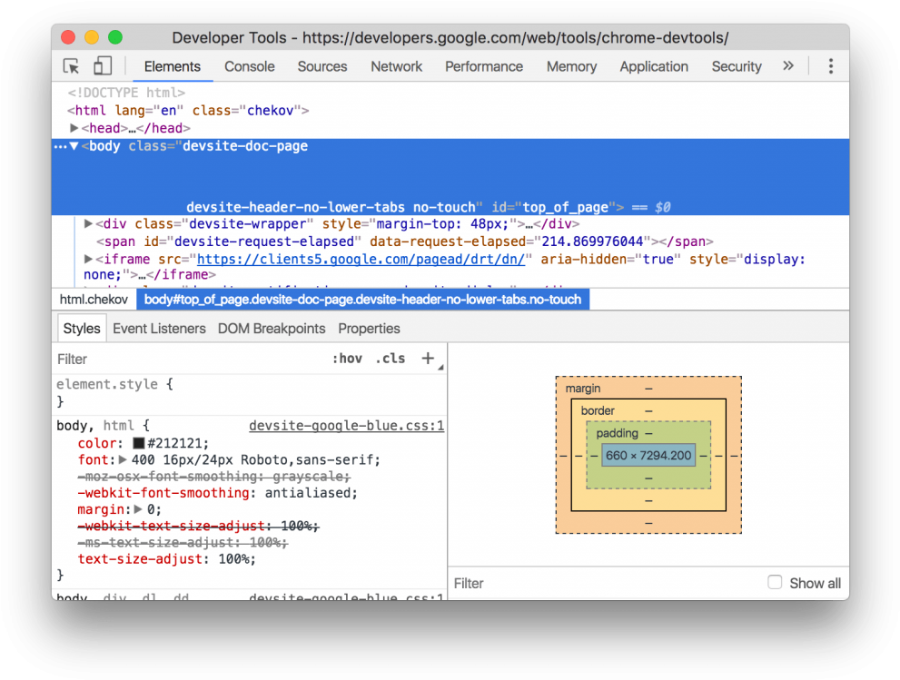Image resolution: width=900 pixels, height=680 pixels.
Task: Click the html.chekov breadcrumb item
Action: tap(94, 299)
